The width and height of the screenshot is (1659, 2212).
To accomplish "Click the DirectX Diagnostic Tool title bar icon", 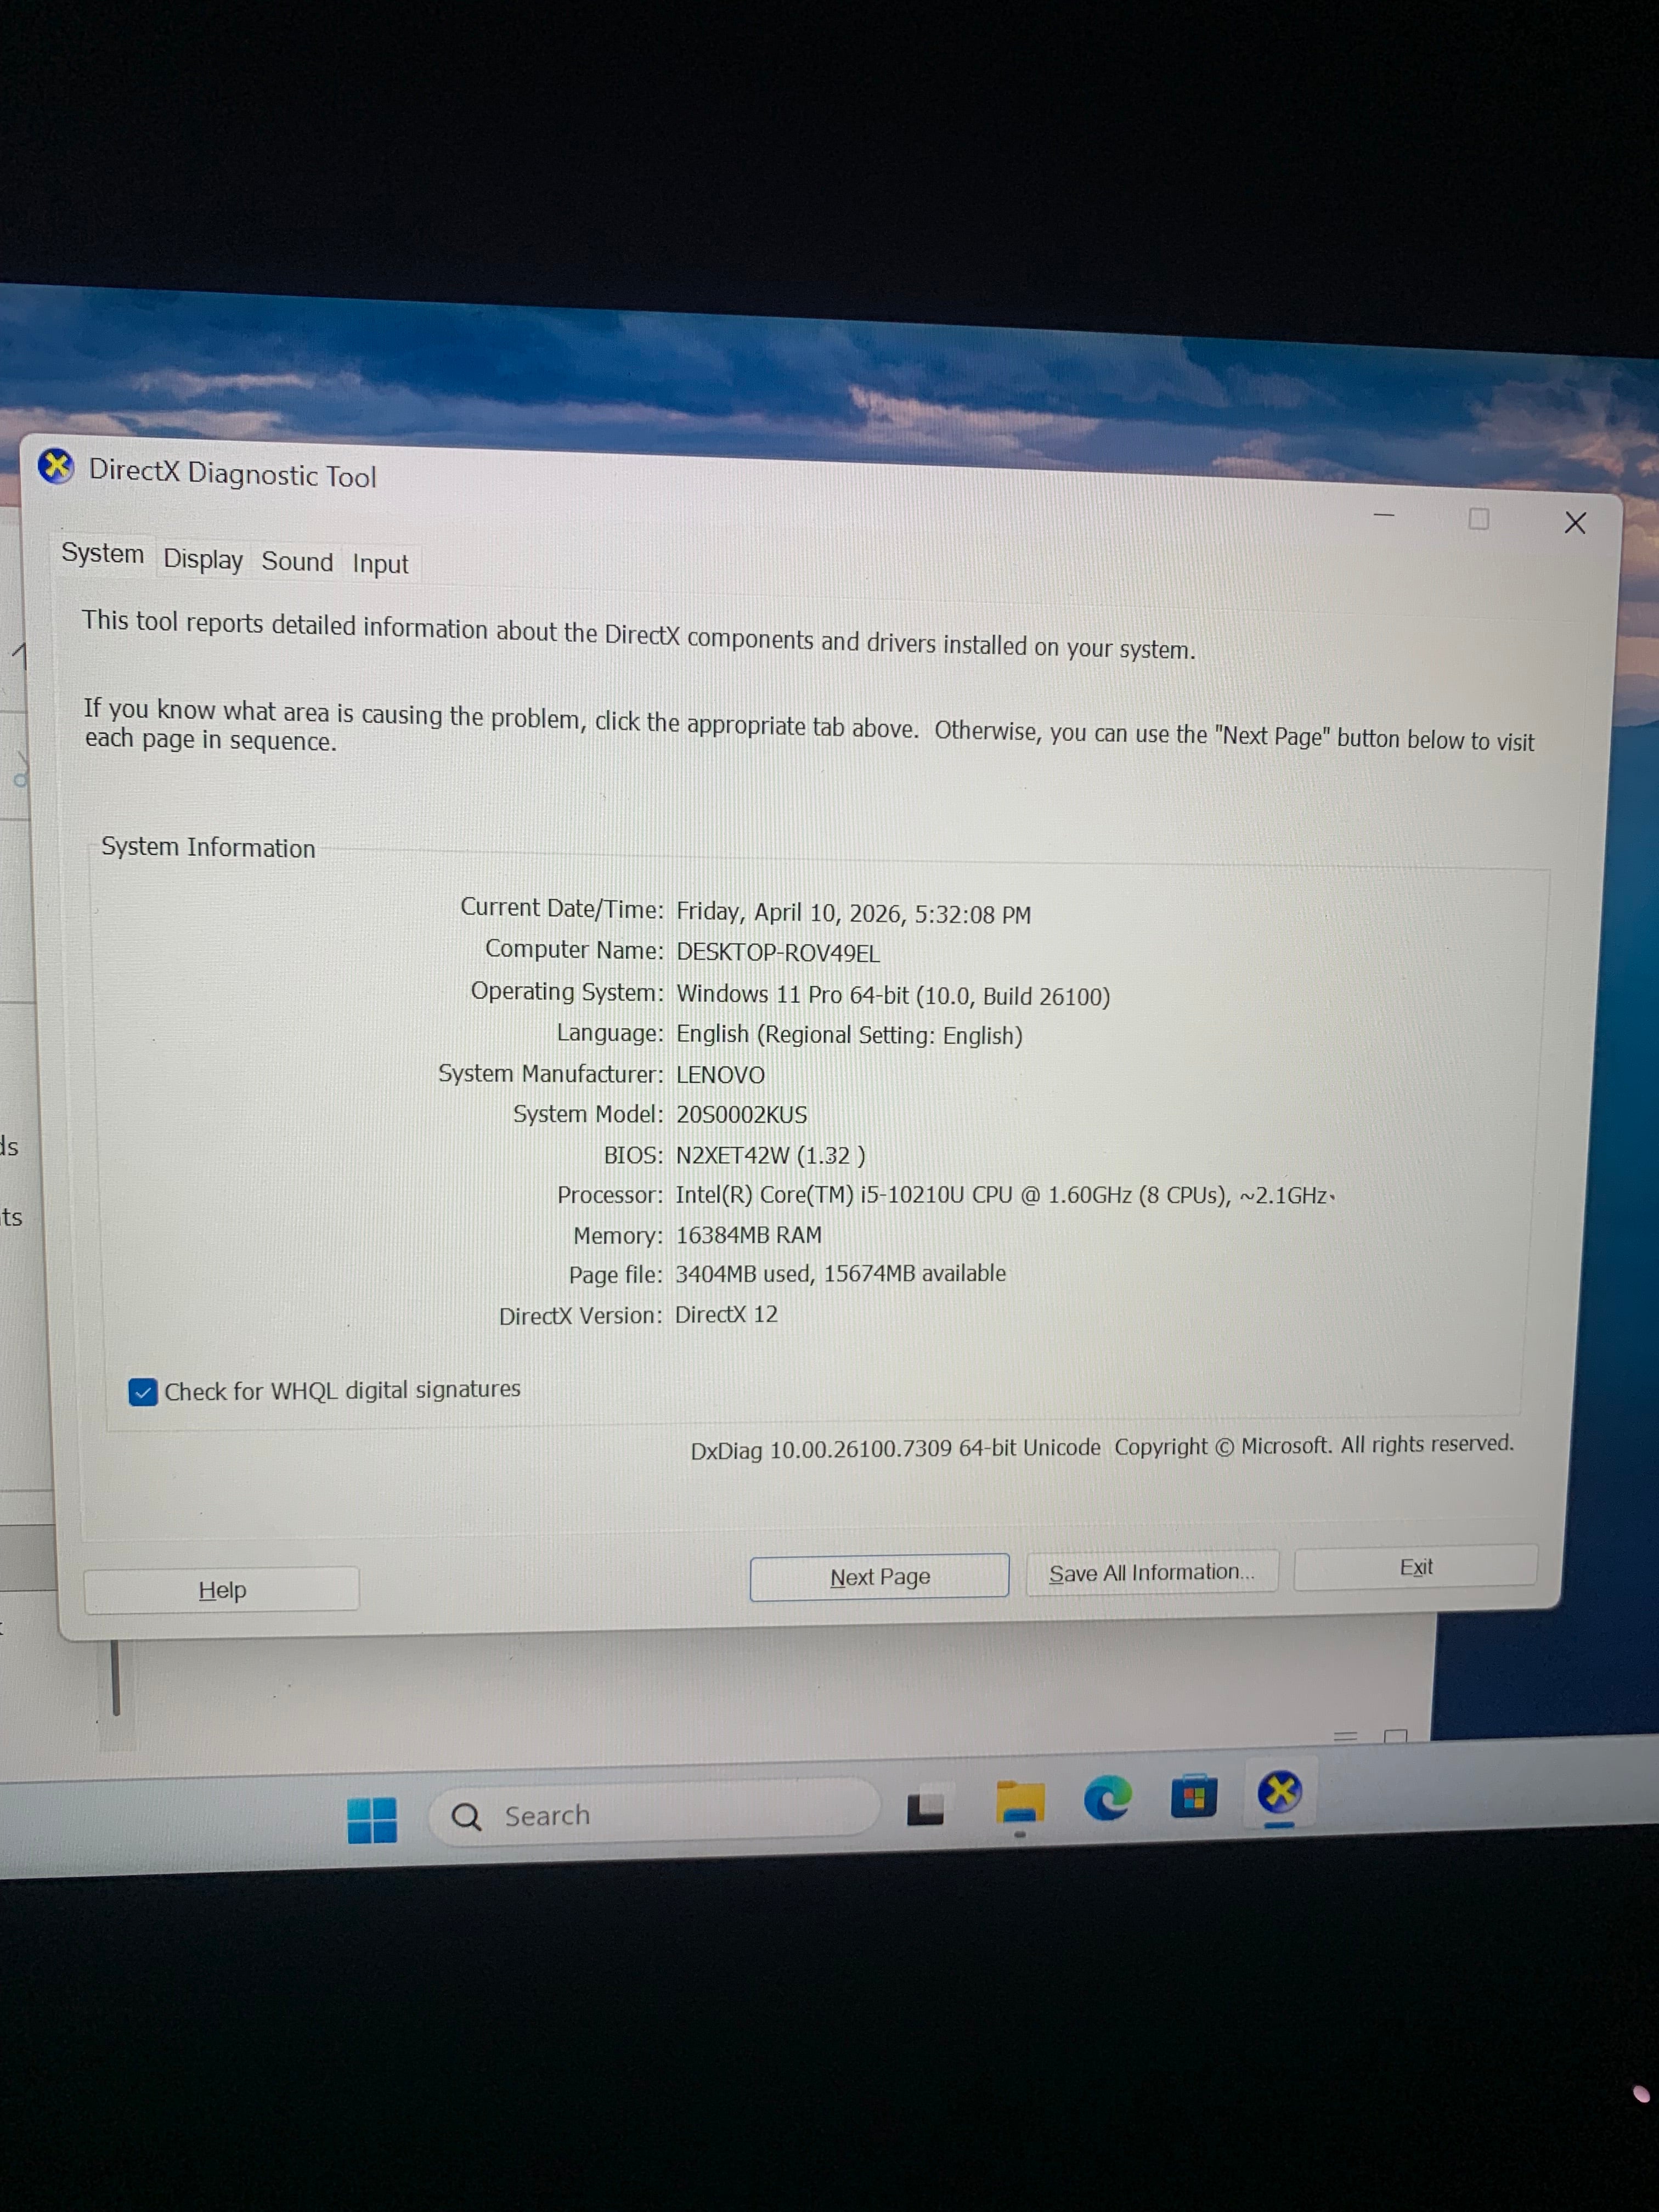I will pyautogui.click(x=56, y=466).
